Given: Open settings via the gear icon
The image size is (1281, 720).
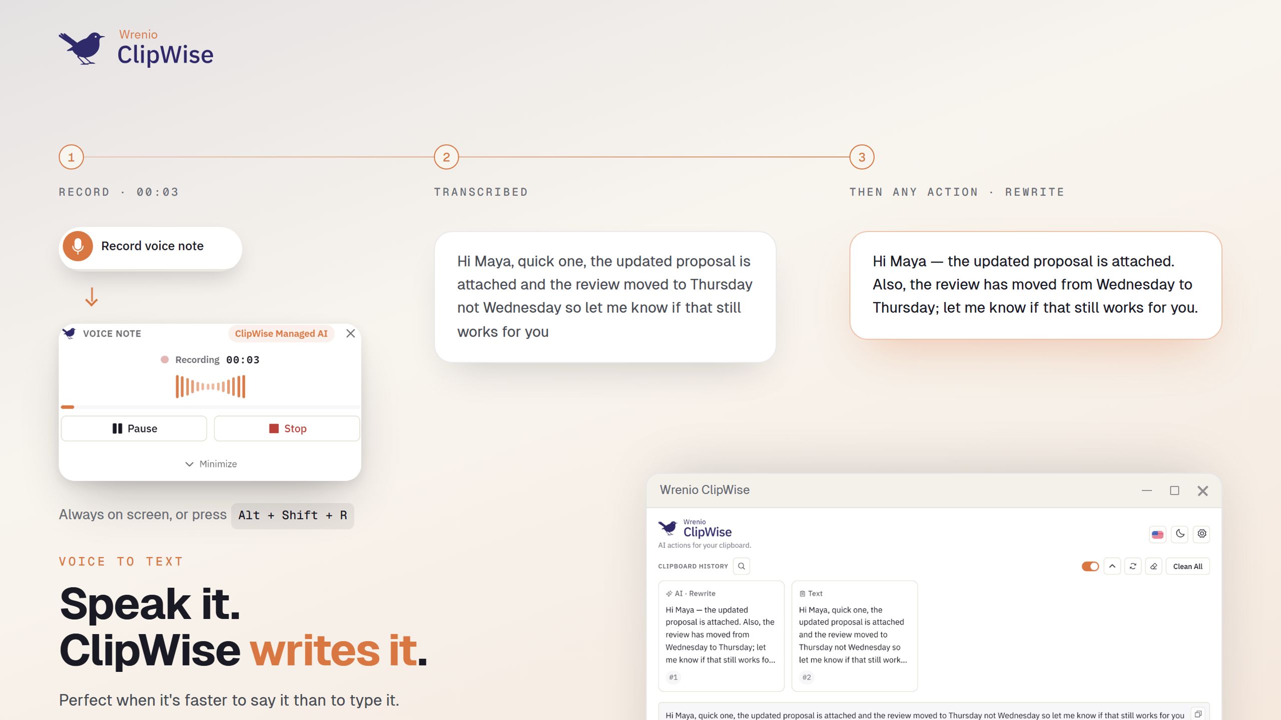Looking at the screenshot, I should click(x=1202, y=534).
